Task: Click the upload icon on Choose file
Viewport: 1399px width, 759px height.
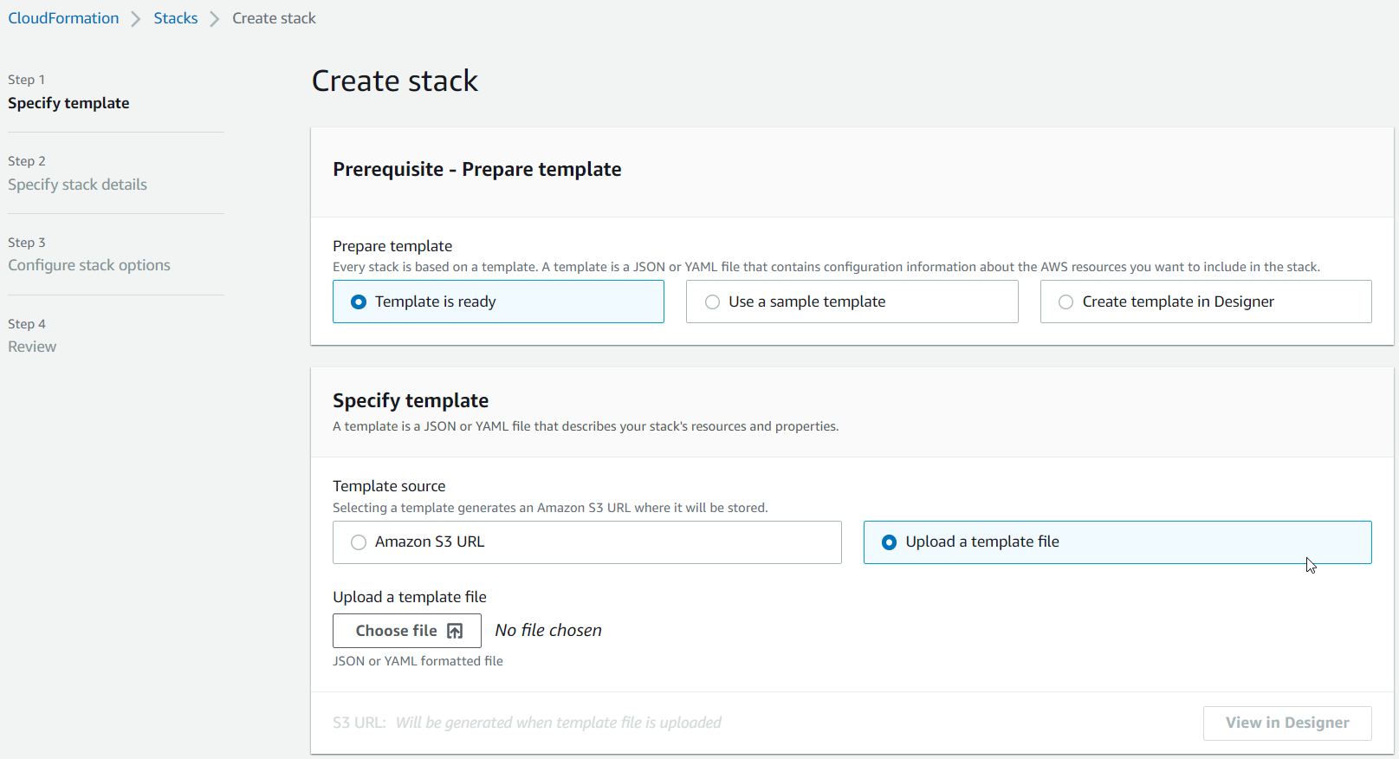Action: (x=455, y=632)
